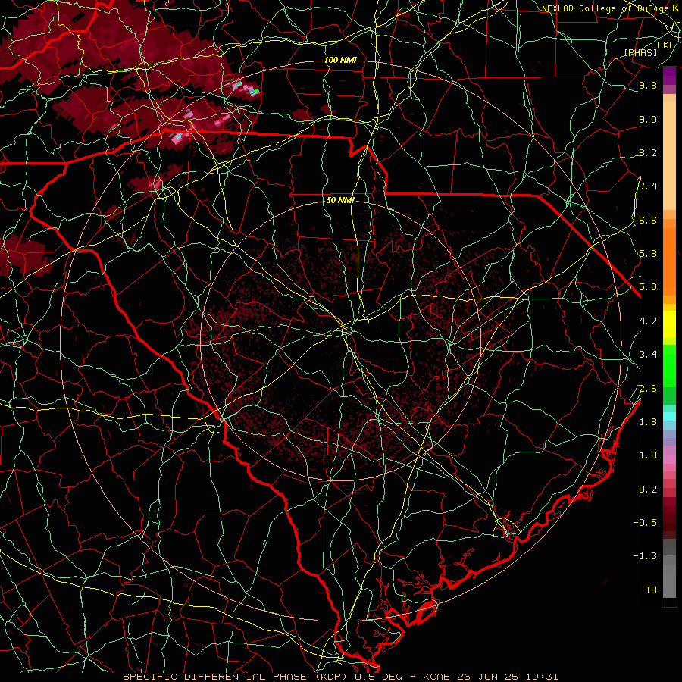This screenshot has height=682, width=682.
Task: Click the 7.4 value on the scale
Action: pyautogui.click(x=648, y=186)
